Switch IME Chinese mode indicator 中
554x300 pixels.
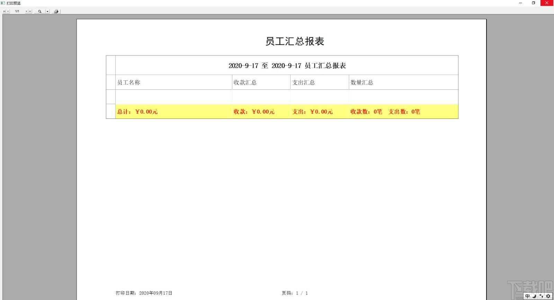pos(527,296)
